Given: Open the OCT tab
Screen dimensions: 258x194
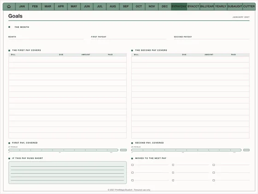Looking at the screenshot, I should tap(139, 6).
